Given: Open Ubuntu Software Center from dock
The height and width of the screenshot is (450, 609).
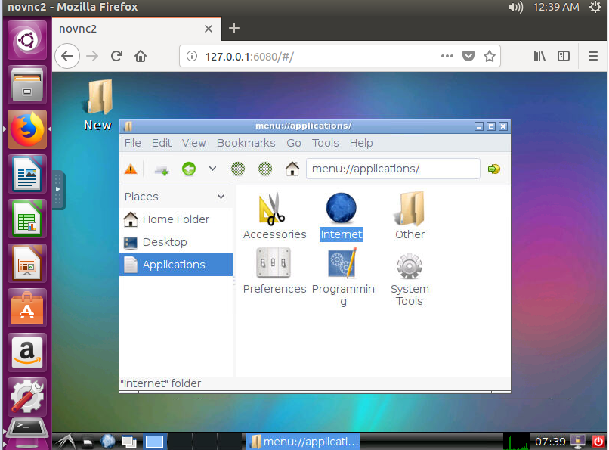Looking at the screenshot, I should tap(26, 308).
